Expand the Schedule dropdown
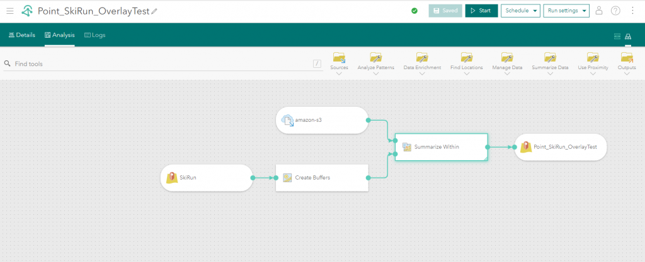The height and width of the screenshot is (262, 645). coord(520,11)
